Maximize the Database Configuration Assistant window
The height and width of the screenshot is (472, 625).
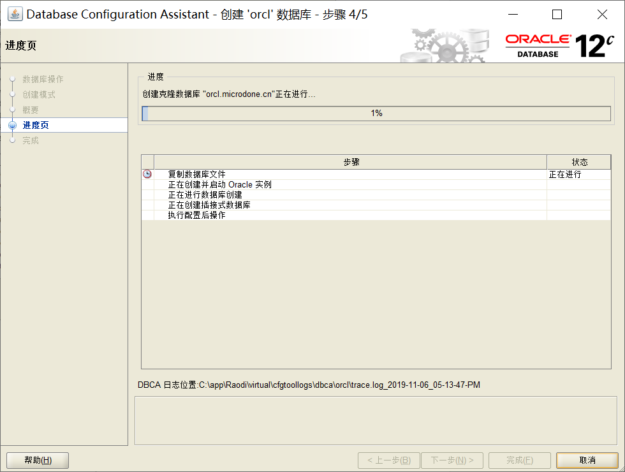pos(557,14)
